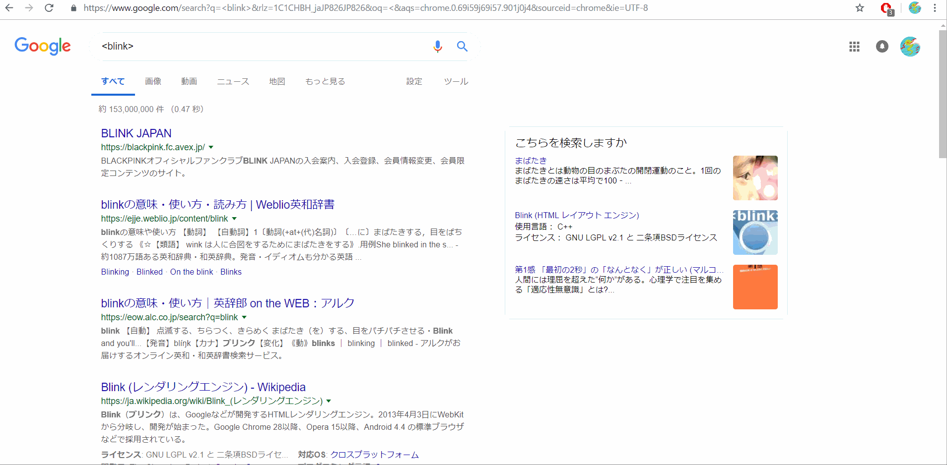Click the https://eow.alc.co.jp/search?q=blink URL text
This screenshot has width=947, height=465.
[x=169, y=317]
